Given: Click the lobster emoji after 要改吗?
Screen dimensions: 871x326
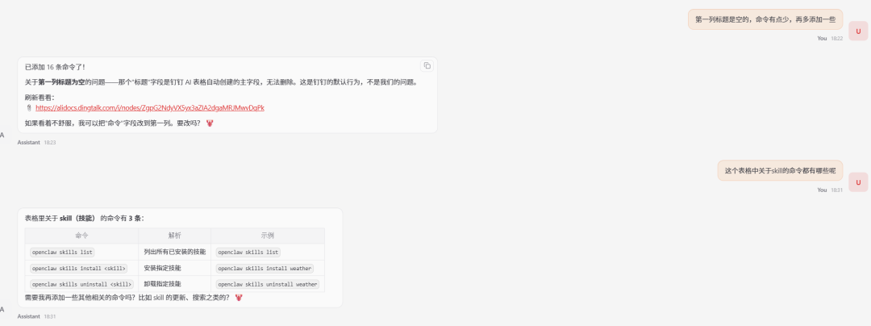Looking at the screenshot, I should 210,123.
